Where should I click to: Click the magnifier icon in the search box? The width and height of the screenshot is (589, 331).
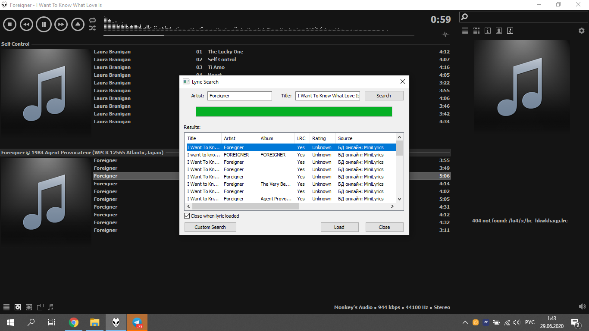(464, 17)
